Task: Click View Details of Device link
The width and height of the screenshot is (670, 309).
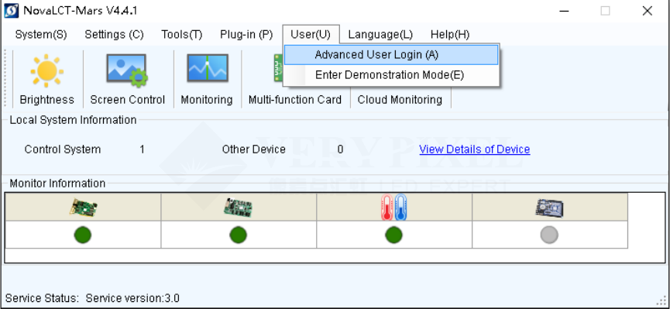Action: point(475,149)
